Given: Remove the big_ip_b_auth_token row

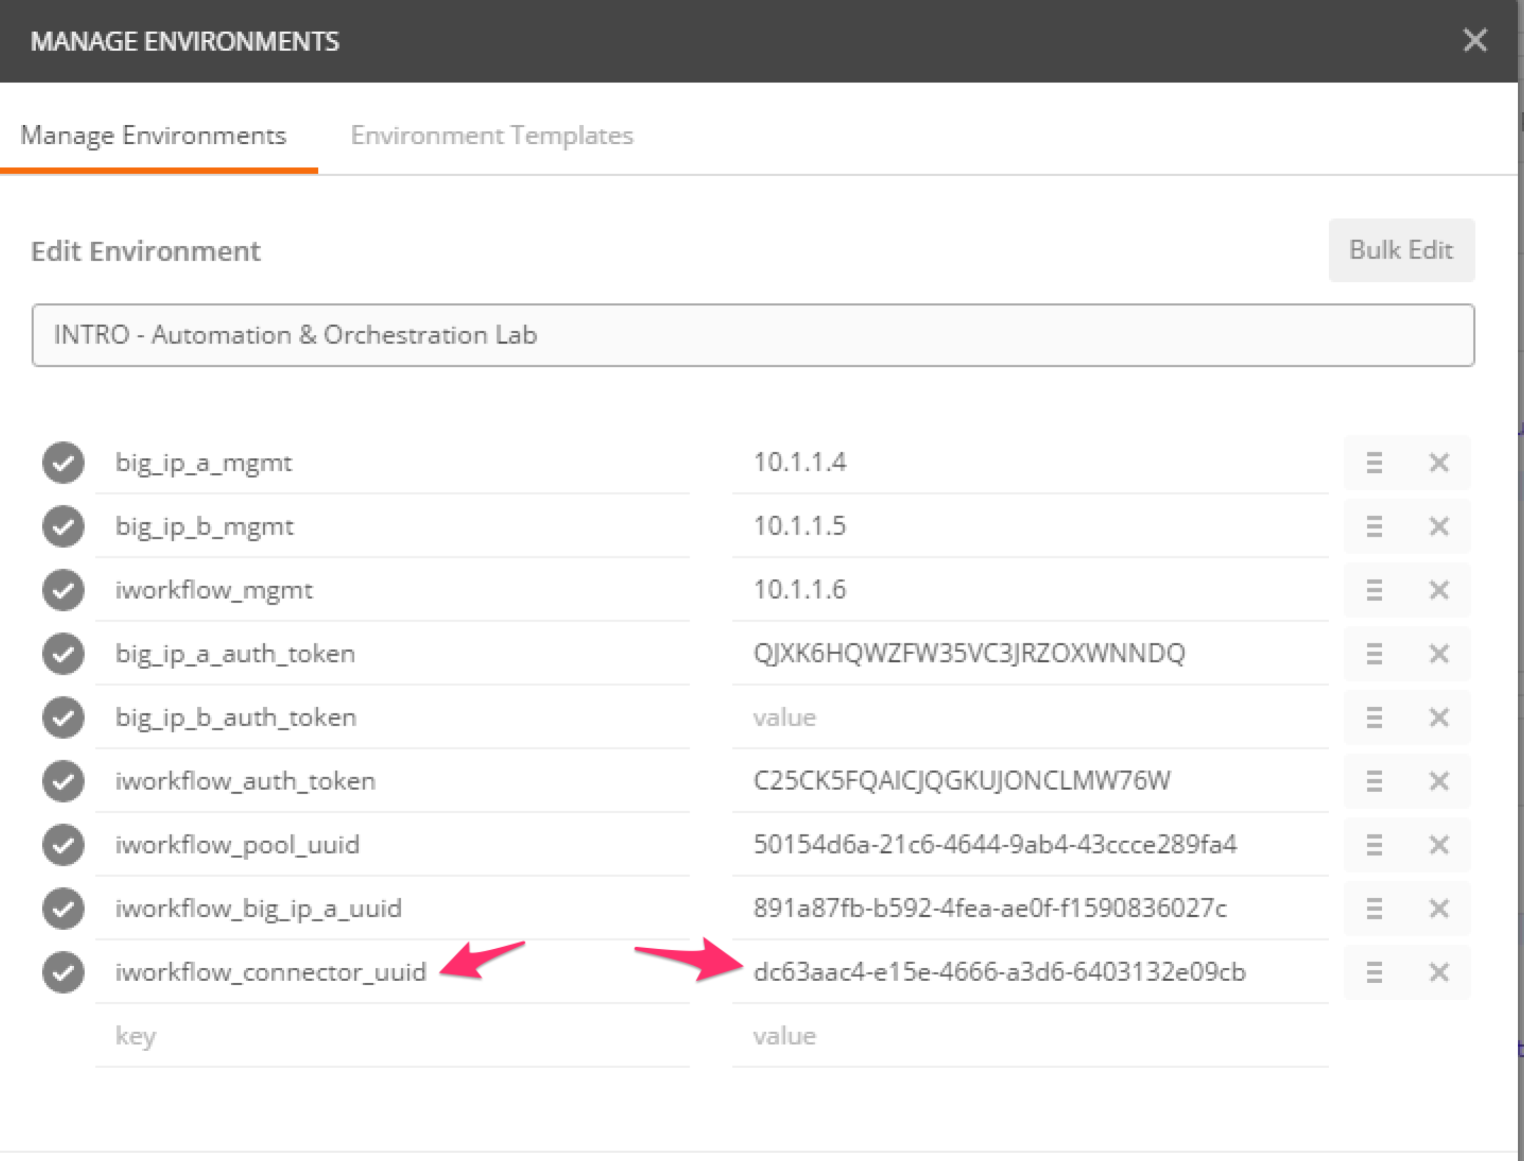Looking at the screenshot, I should (1438, 717).
